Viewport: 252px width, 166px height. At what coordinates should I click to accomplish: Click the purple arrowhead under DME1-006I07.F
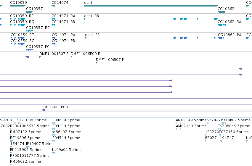pos(97,63)
